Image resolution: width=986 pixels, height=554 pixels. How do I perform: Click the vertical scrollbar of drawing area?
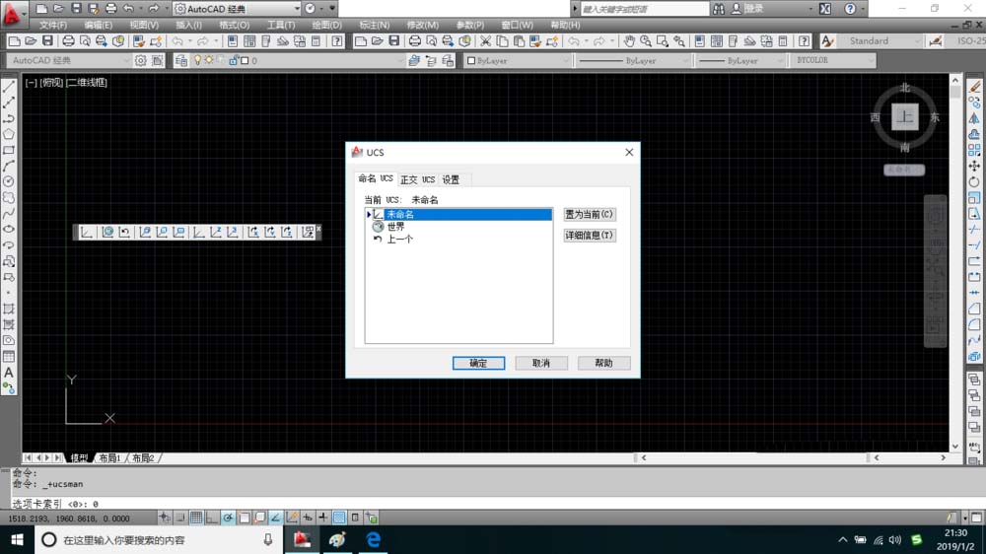pos(955,263)
